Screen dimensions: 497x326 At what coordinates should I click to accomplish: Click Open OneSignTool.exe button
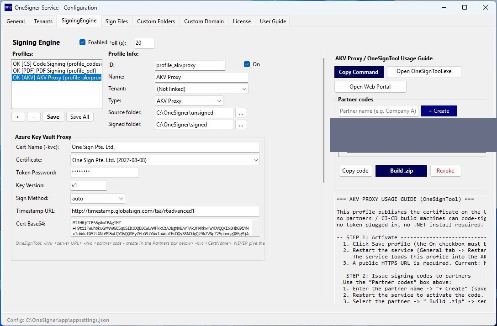pyautogui.click(x=424, y=72)
